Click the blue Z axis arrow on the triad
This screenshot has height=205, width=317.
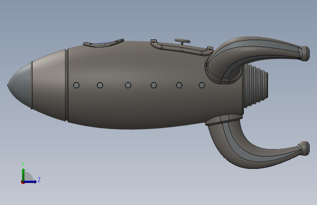[31, 182]
